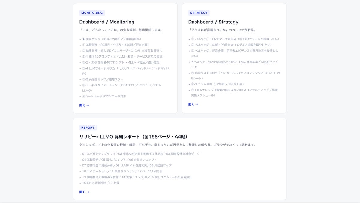This screenshot has height=203, width=360.
Task: Click the ③-2・③-3 非指名40プロンプト item
Action: coord(121,62)
